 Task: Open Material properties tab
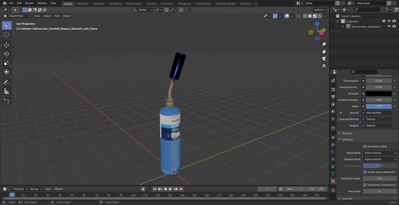pos(333,181)
